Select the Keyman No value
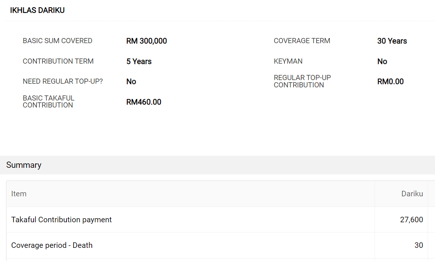The width and height of the screenshot is (435, 261). [x=382, y=61]
